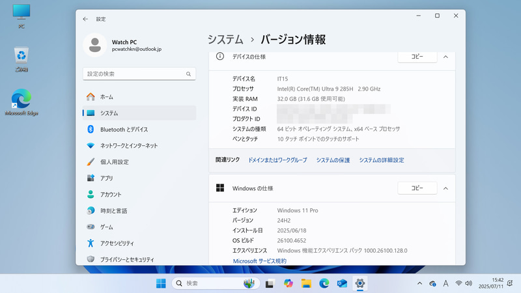The width and height of the screenshot is (521, 293).
Task: Select システム in the settings sidebar
Action: [139, 113]
